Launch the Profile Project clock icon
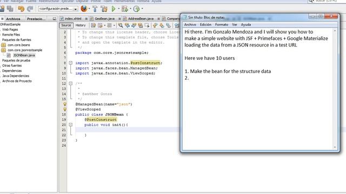Screen dimensions: 346x194 [136, 9]
